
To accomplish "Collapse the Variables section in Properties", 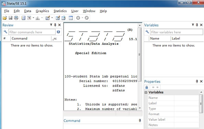I will coord(146,92).
